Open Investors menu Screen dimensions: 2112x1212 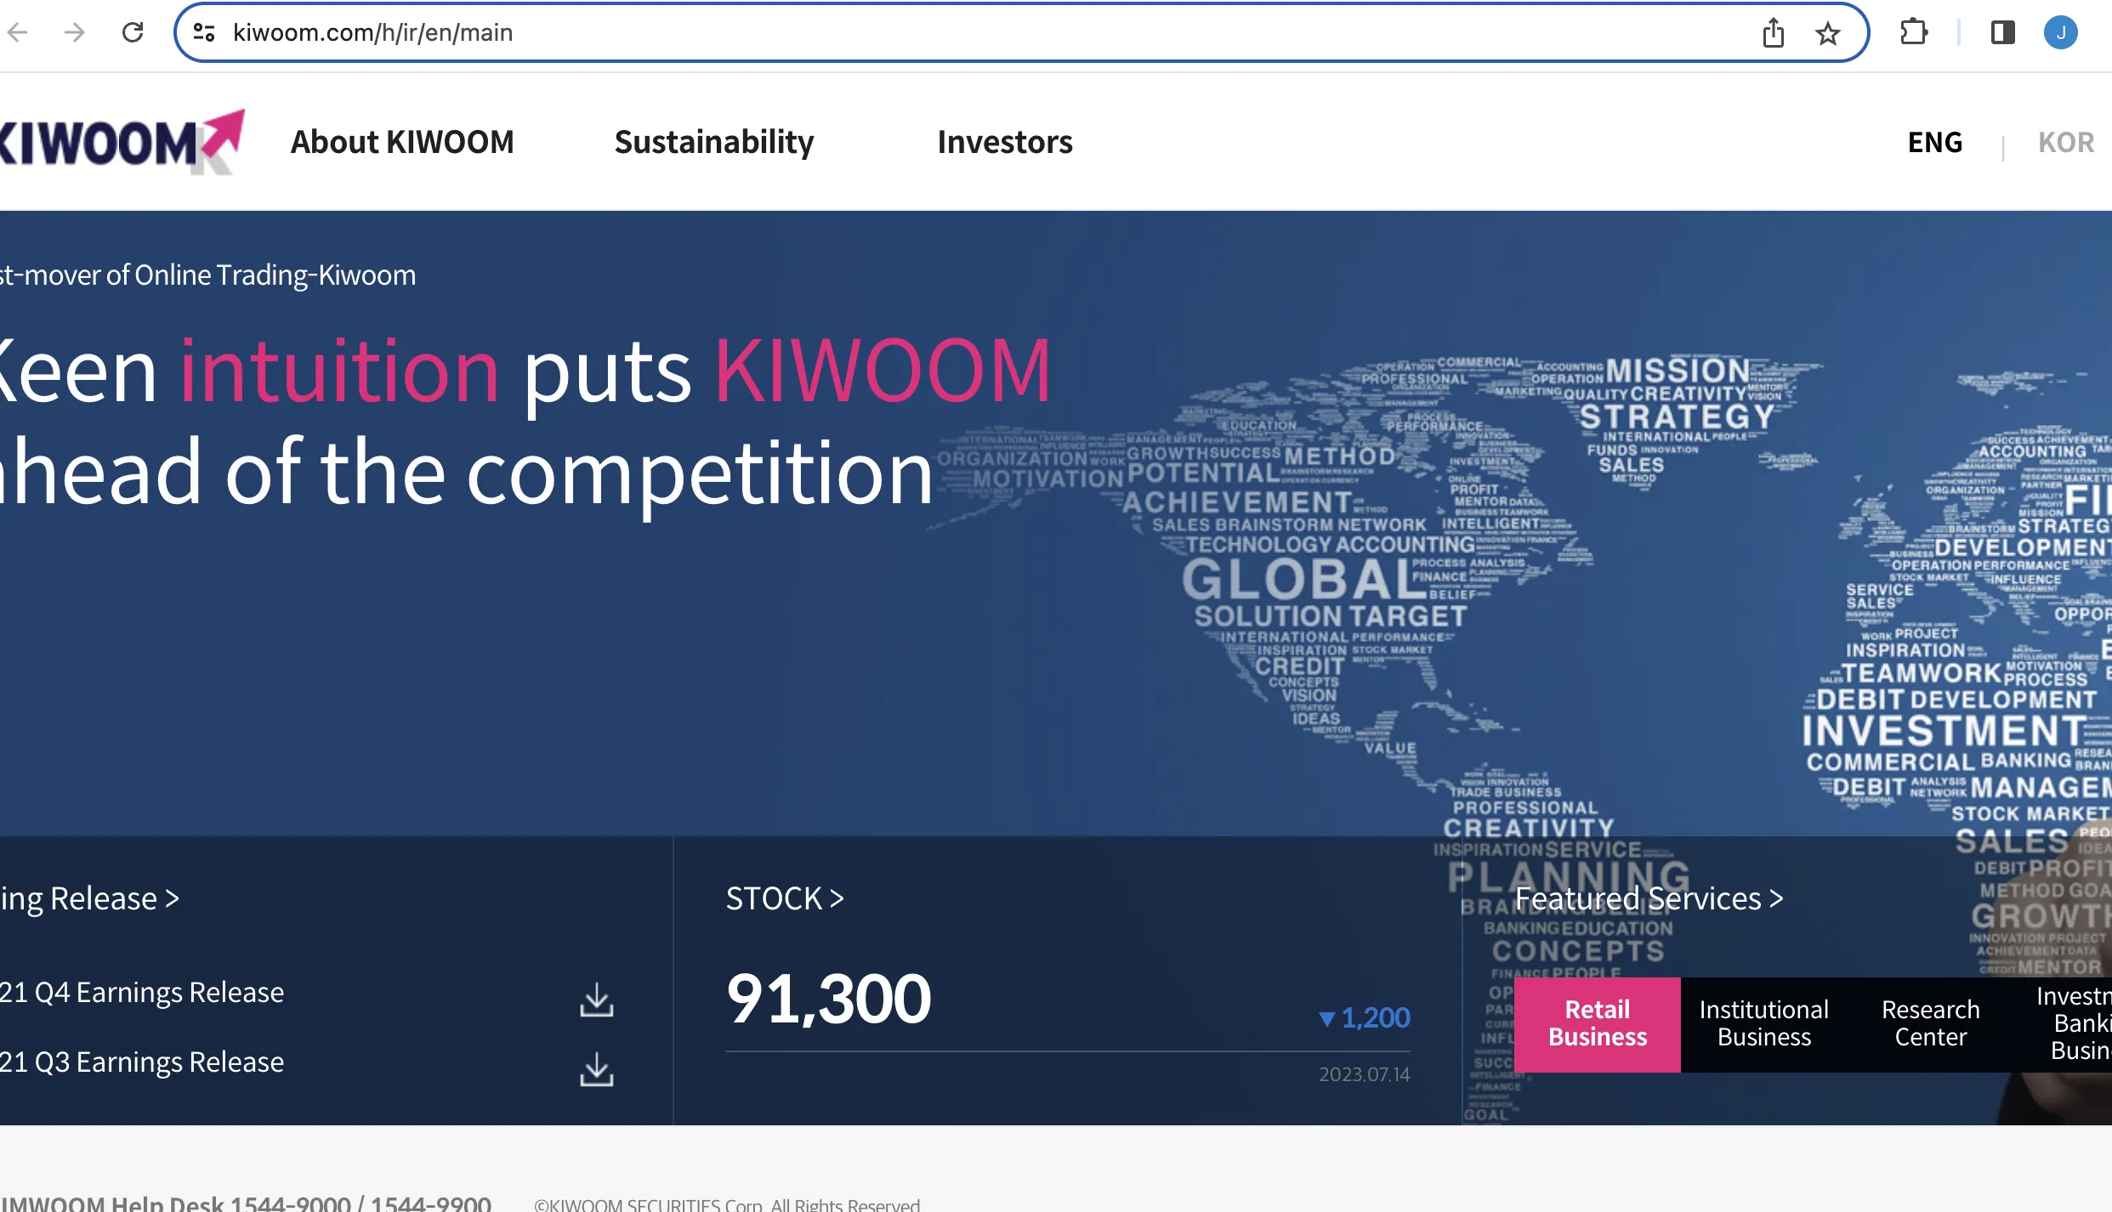pos(1005,142)
